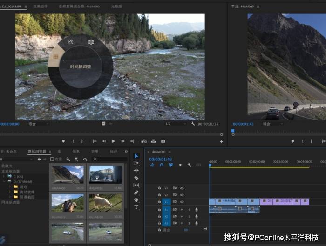Image resolution: width=326 pixels, height=246 pixels.
Task: Open the 标记 panel tab
Action: [x=114, y=152]
